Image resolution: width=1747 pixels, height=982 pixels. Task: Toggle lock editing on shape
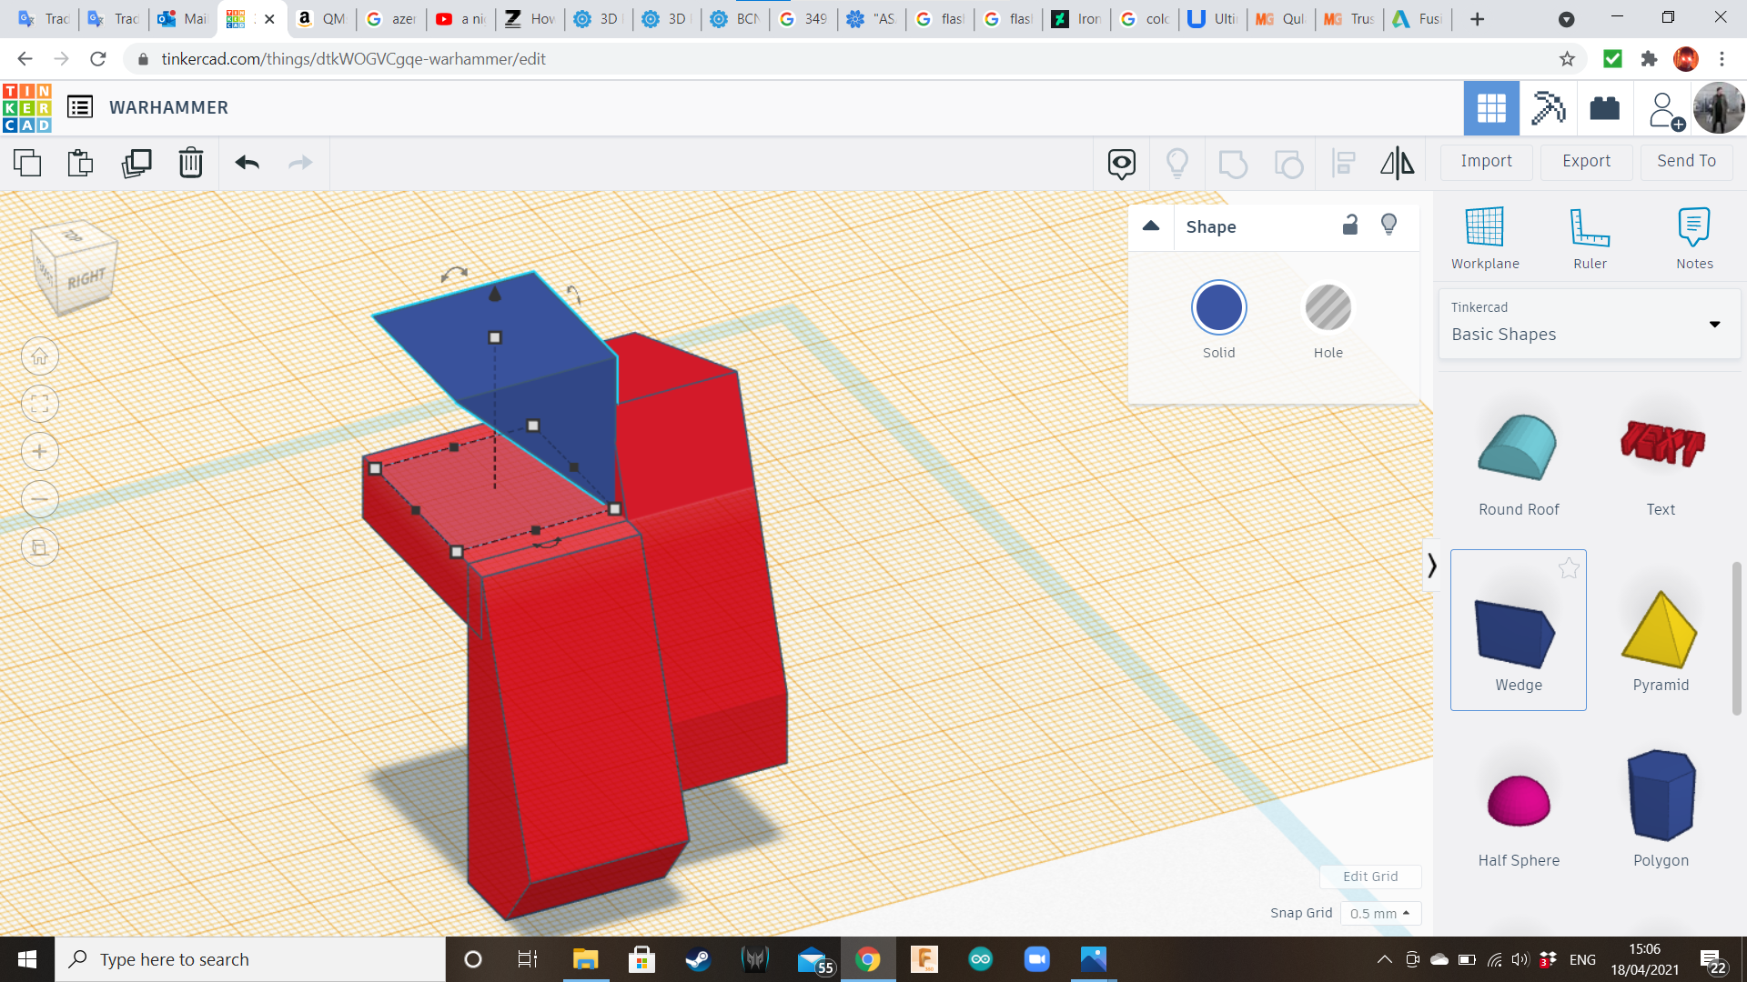pos(1350,225)
